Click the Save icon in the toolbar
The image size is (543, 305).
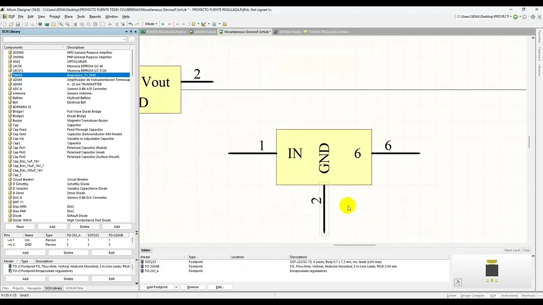coord(18,24)
